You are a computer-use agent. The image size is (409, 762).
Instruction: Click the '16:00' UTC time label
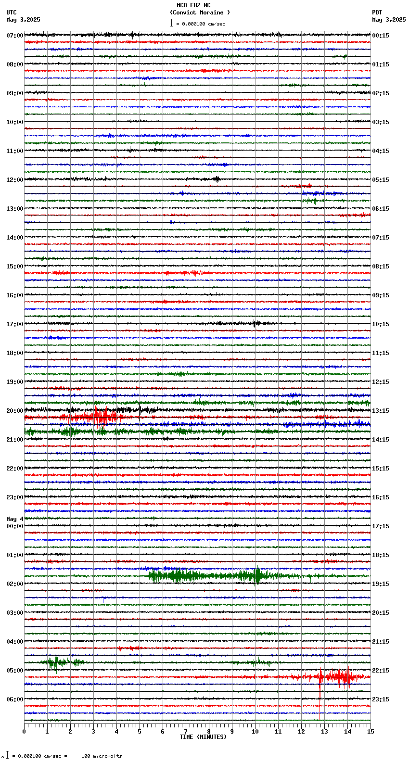(x=15, y=295)
